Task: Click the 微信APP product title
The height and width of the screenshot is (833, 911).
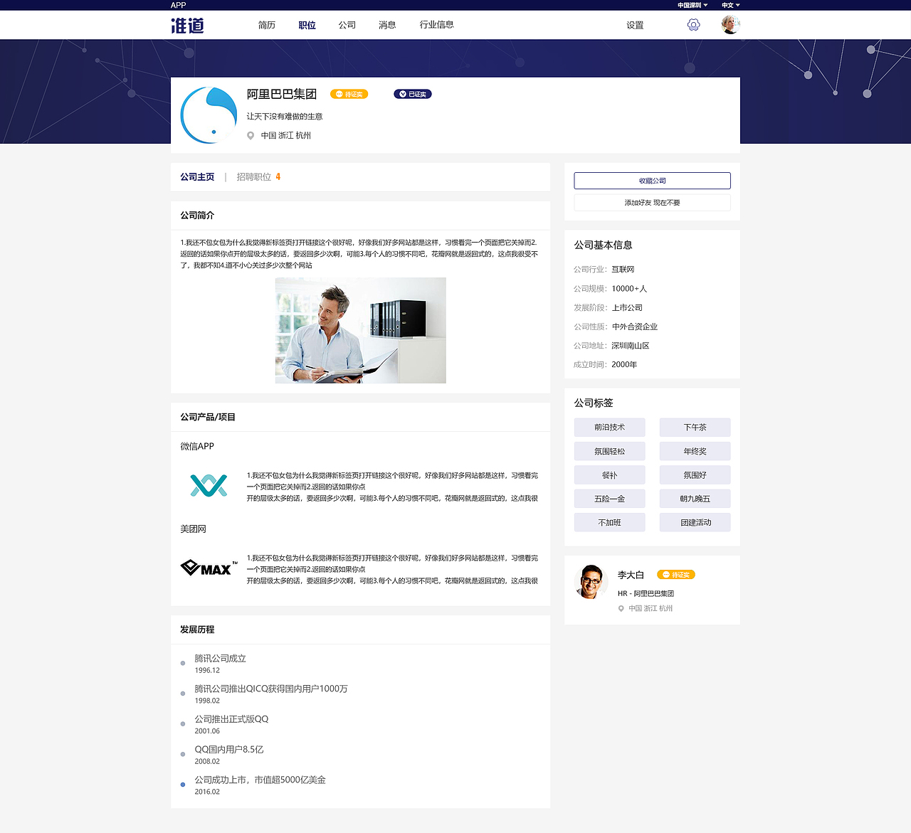Action: click(x=197, y=446)
